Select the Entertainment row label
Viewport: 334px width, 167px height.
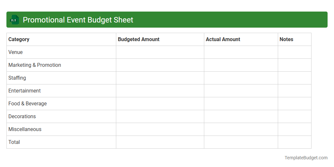24,91
